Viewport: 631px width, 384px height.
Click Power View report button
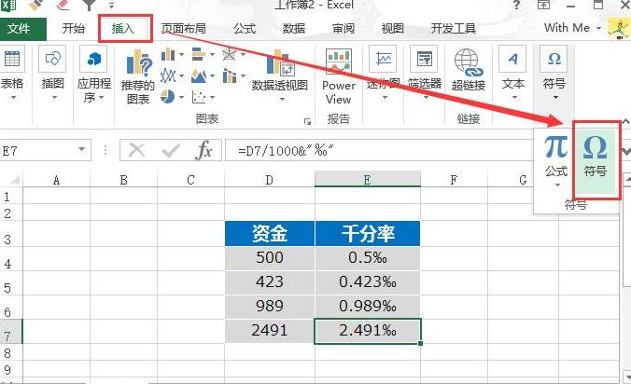click(x=339, y=76)
